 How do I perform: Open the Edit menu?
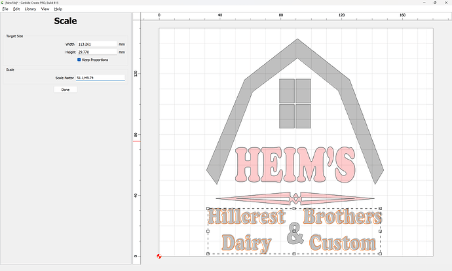(x=16, y=9)
